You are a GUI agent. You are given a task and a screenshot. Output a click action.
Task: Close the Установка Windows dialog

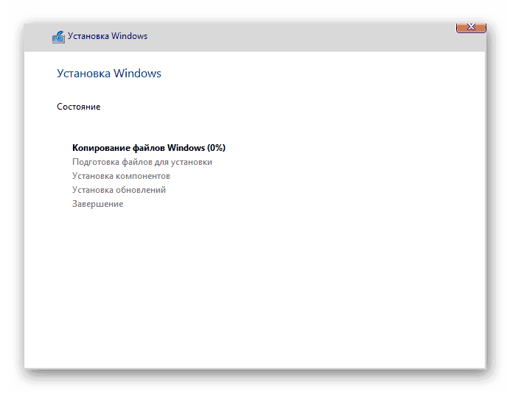[471, 28]
